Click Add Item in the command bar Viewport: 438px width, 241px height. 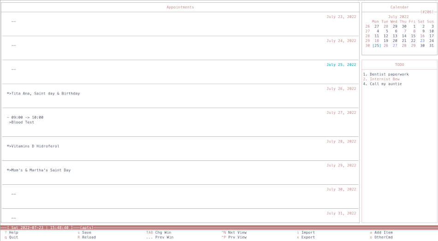click(383, 233)
